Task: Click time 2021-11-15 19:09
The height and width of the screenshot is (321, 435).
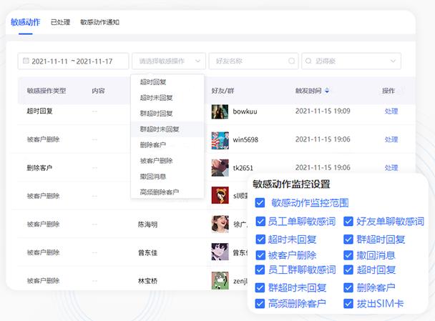Action: [x=323, y=111]
